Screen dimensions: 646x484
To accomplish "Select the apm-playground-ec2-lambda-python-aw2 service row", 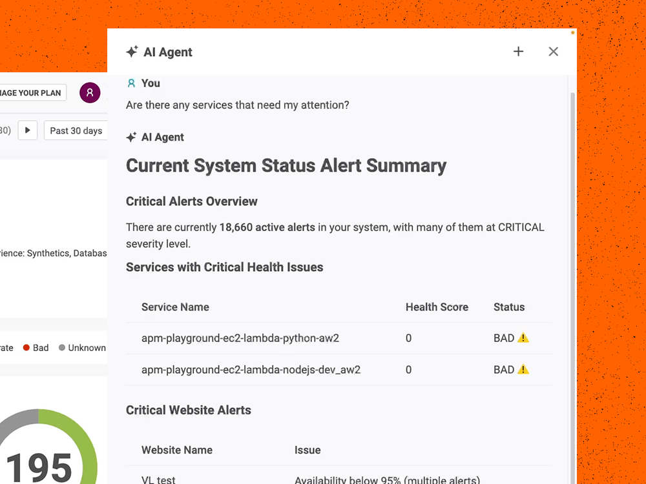I will click(x=240, y=338).
